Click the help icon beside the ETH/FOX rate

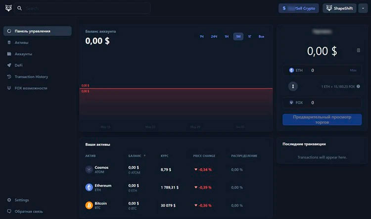click(359, 87)
